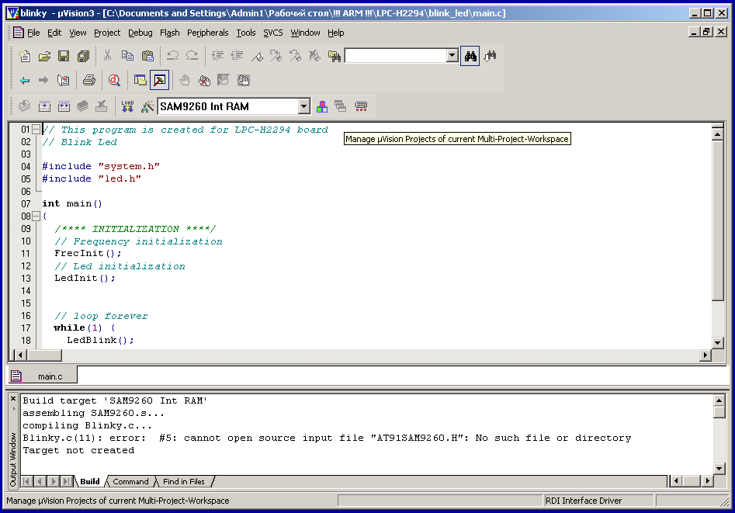Open the SAM9260 Int RAM target dropdown

(x=303, y=106)
